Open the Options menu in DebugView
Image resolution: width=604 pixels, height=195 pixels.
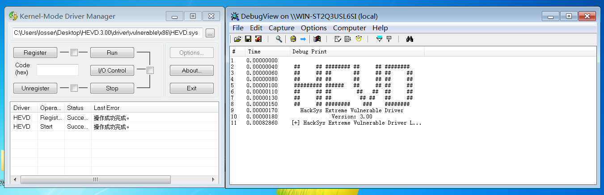314,28
